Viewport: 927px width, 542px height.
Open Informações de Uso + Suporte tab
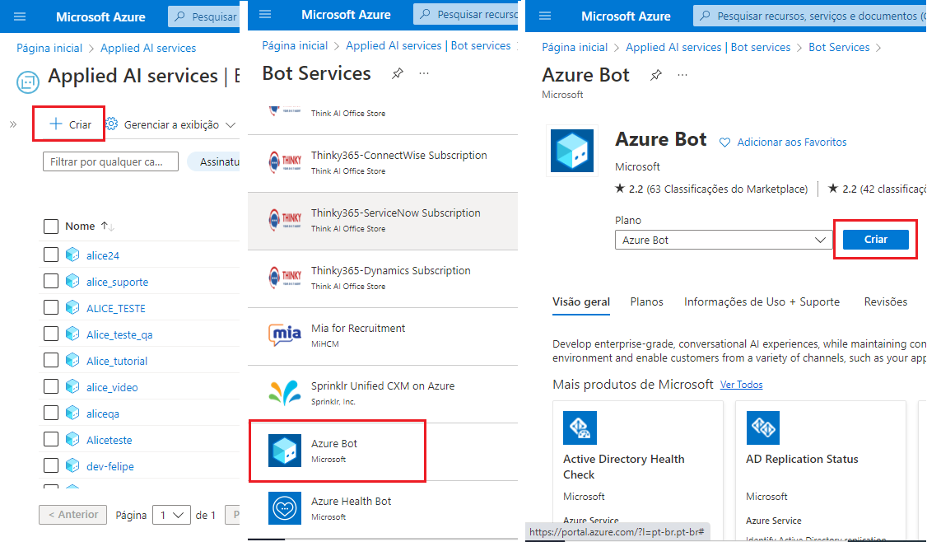[x=762, y=301]
